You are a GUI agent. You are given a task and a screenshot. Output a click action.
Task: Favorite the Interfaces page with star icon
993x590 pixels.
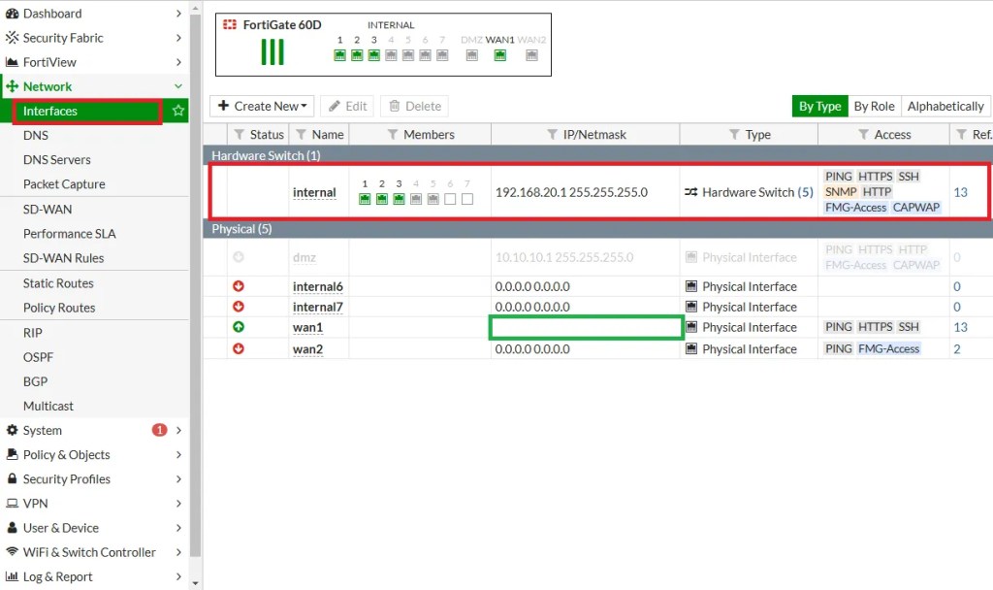(x=178, y=111)
